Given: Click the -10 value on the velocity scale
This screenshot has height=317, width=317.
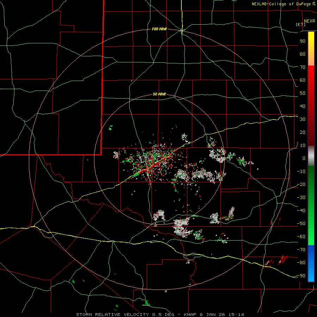Looking at the screenshot, I should [301, 172].
